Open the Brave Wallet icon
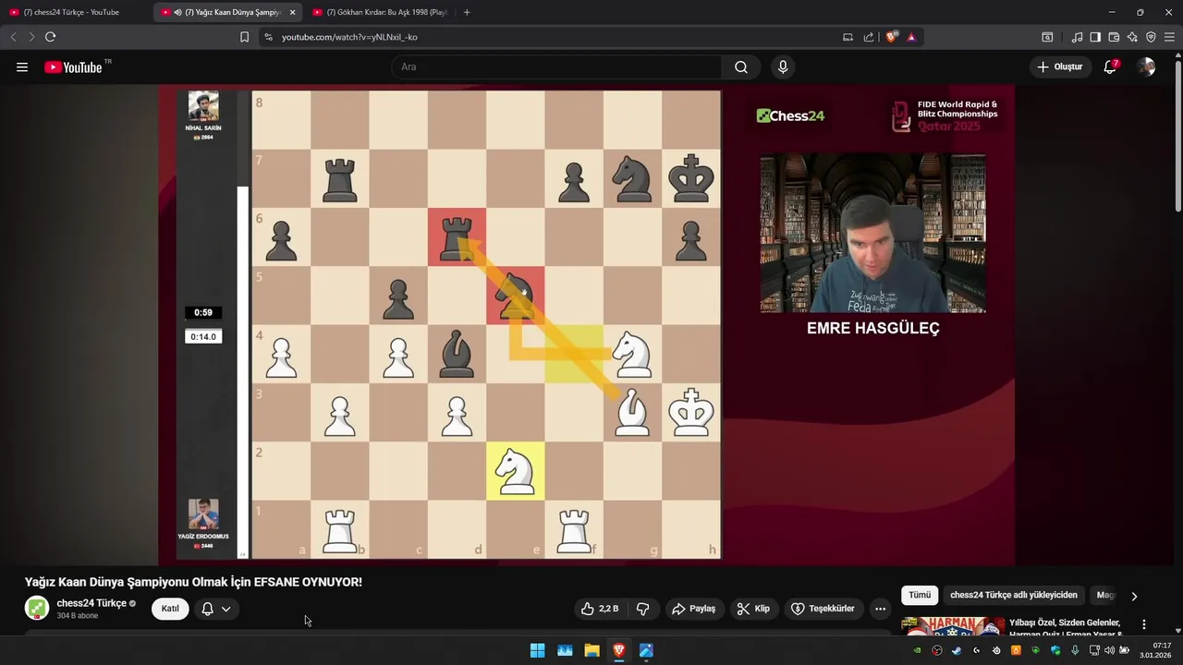This screenshot has width=1183, height=665. tap(1114, 37)
